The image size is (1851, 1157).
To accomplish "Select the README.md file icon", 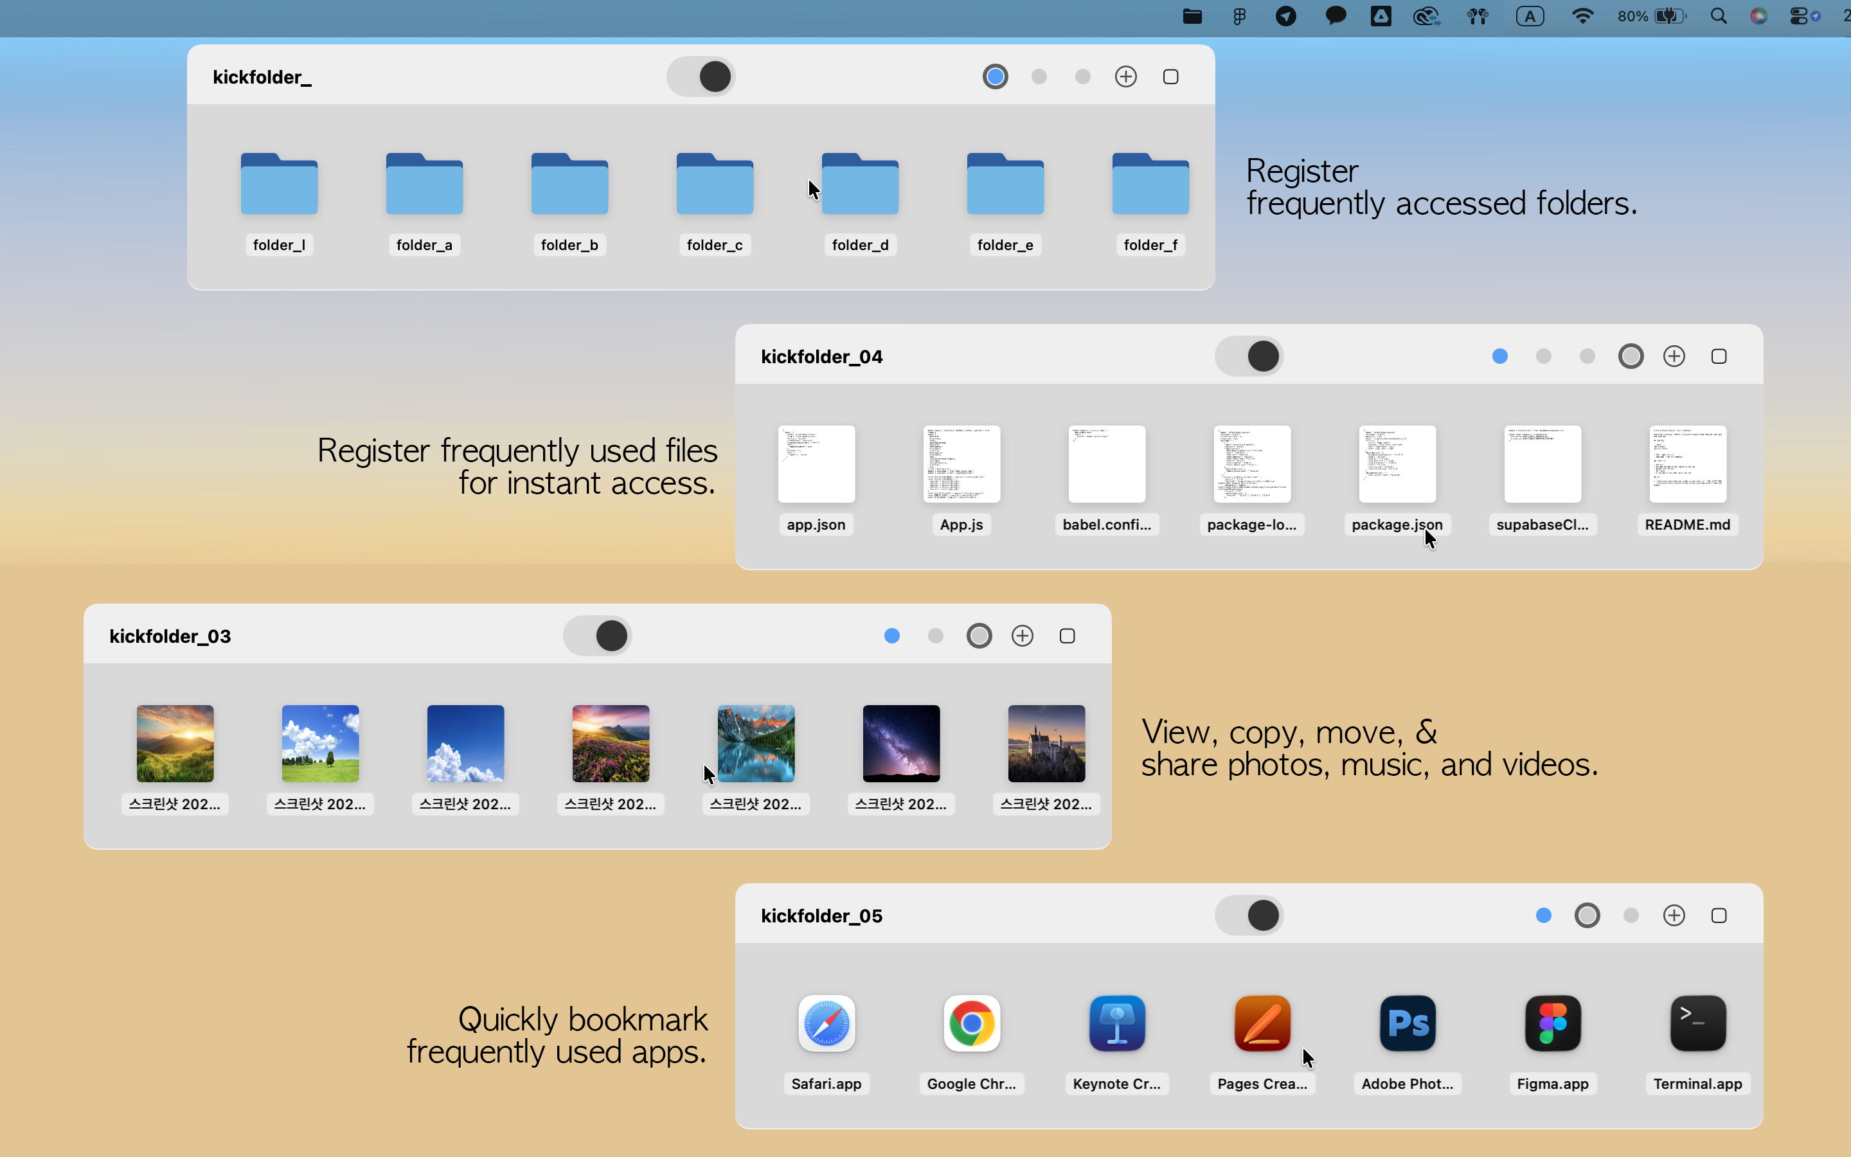I will click(1686, 465).
